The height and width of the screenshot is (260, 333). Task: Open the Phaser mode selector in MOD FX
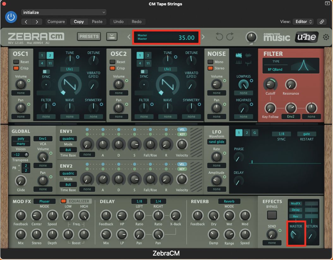click(45, 201)
